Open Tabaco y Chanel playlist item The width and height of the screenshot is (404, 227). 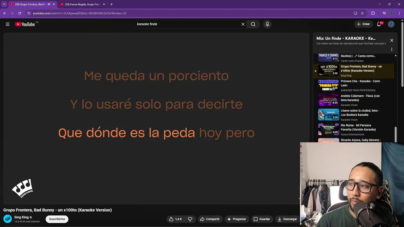(x=353, y=58)
